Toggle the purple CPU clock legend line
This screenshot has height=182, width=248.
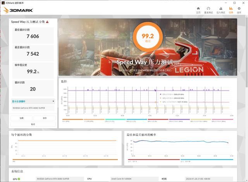pyautogui.click(x=179, y=120)
